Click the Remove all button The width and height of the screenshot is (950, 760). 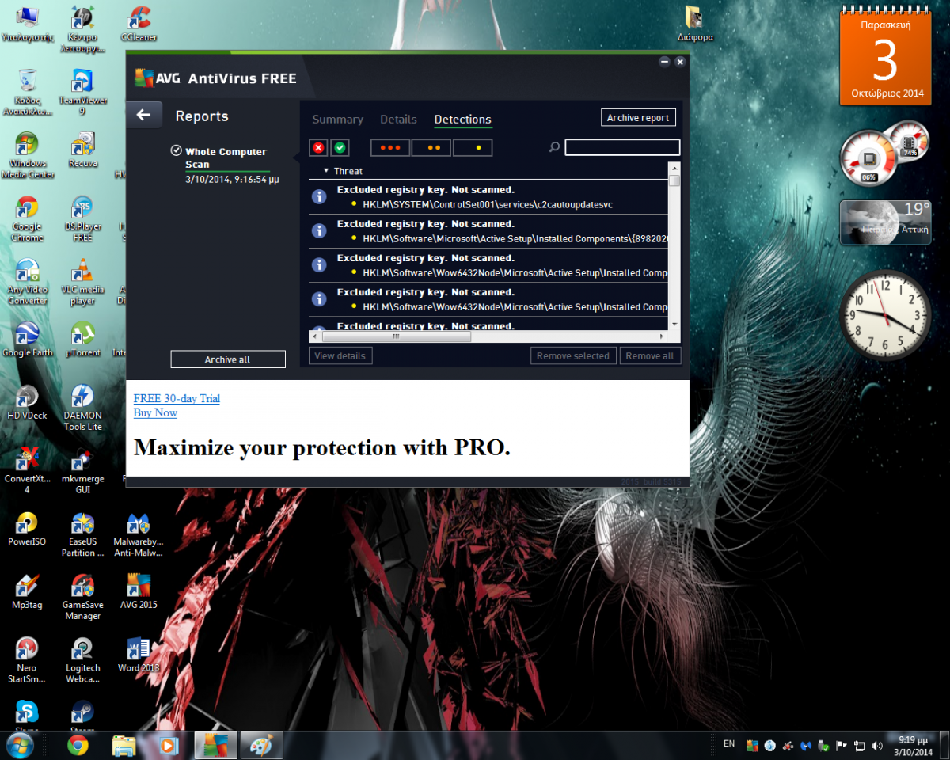click(650, 355)
